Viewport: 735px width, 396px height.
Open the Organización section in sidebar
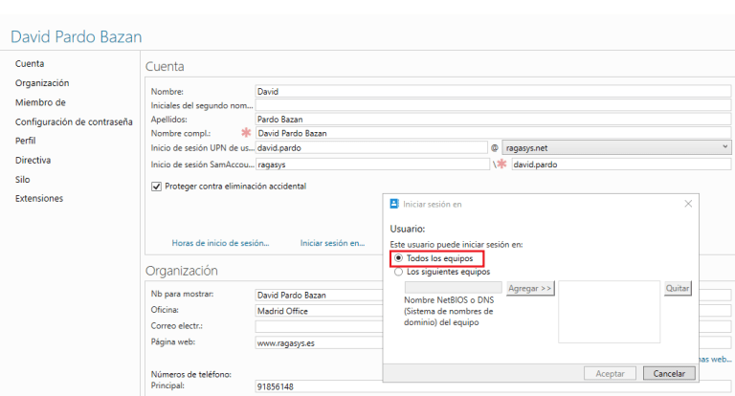[42, 83]
